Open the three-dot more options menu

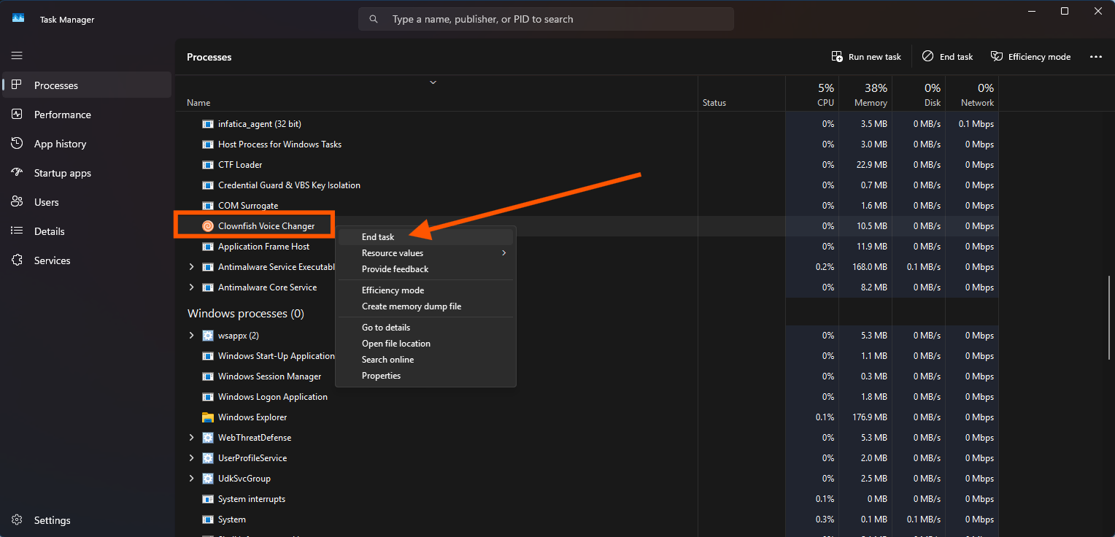[1095, 57]
